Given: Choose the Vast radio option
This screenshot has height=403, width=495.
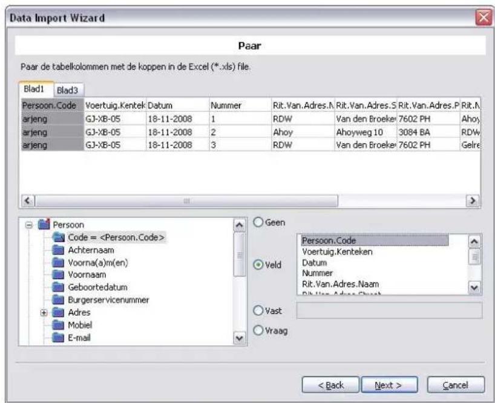Looking at the screenshot, I should point(258,310).
